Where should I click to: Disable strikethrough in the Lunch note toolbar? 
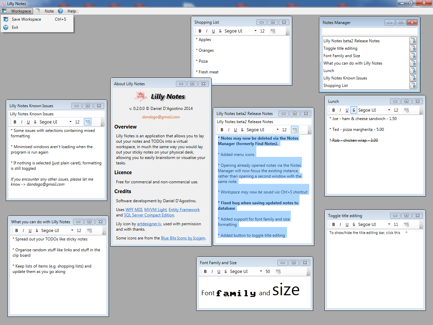(x=354, y=110)
